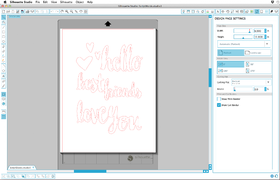Select the Portrait orientation button
The width and height of the screenshot is (280, 180).
(x=230, y=53)
